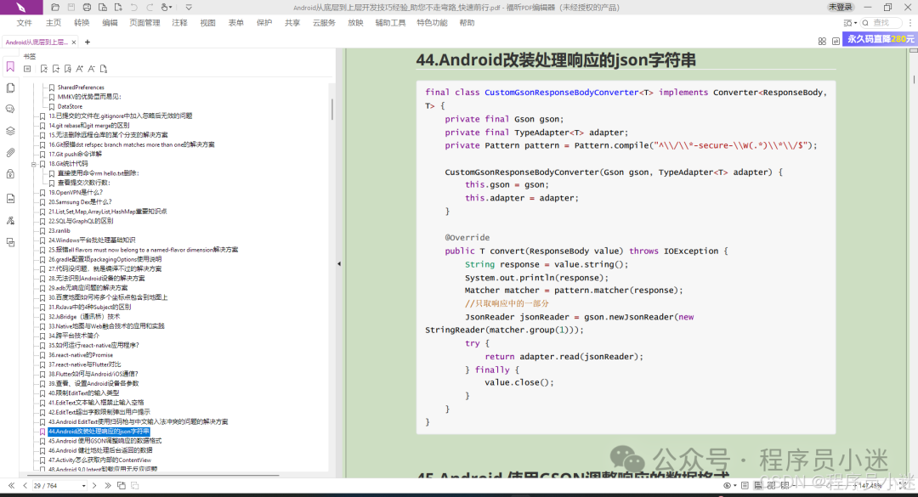The image size is (918, 497).
Task: Click the add new bookmark icon
Action: 56,69
